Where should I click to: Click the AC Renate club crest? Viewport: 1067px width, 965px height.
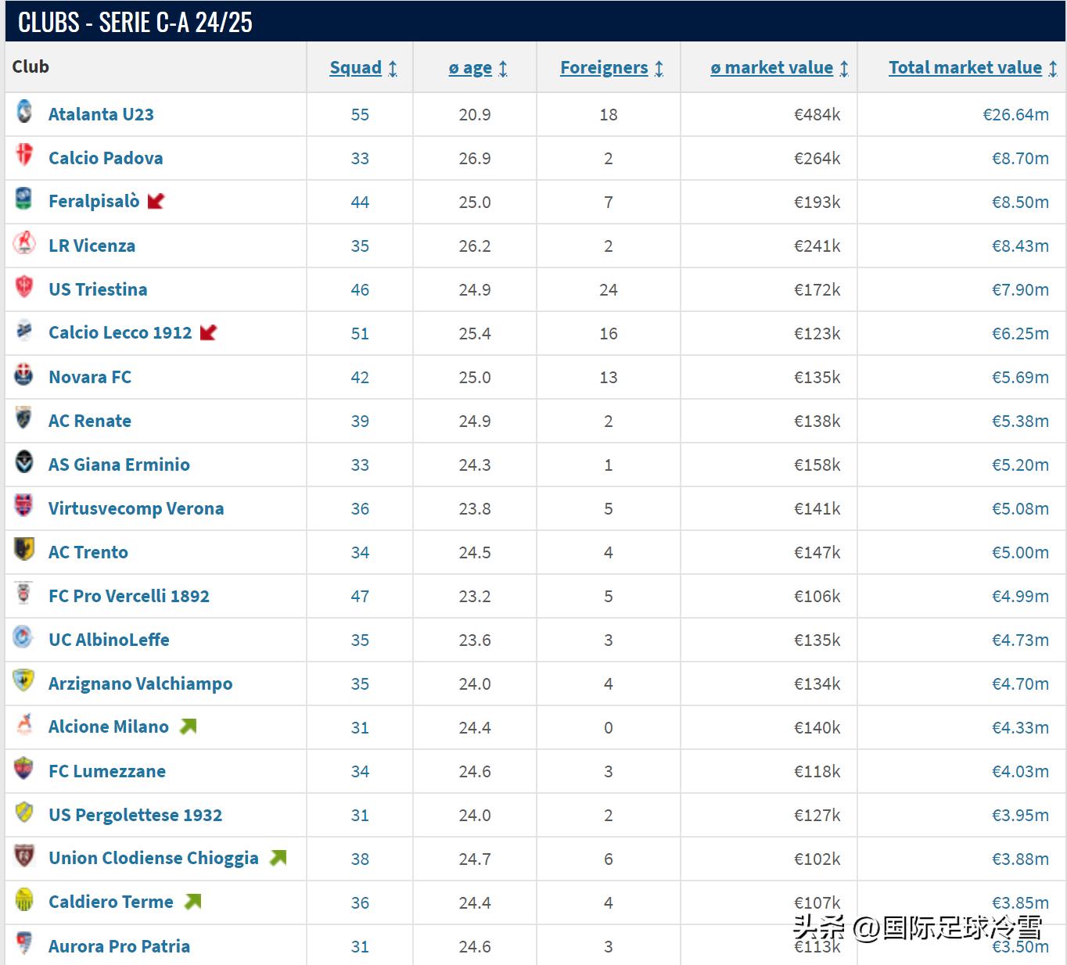coord(24,418)
